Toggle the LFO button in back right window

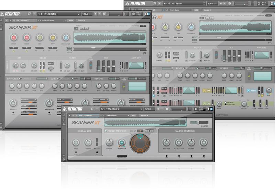pos(207,104)
